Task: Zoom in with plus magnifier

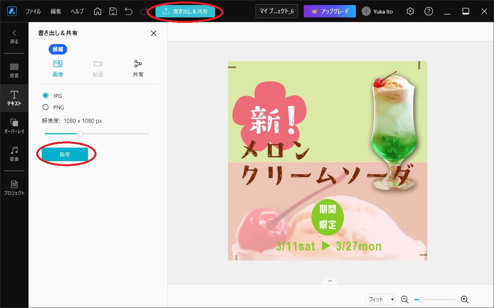Action: point(465,299)
